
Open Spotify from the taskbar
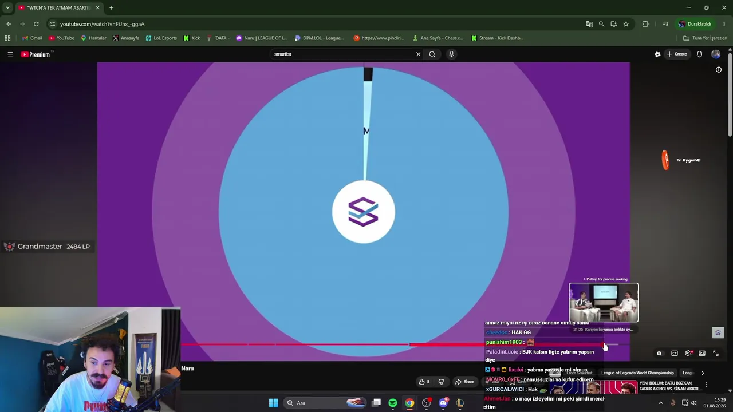393,403
